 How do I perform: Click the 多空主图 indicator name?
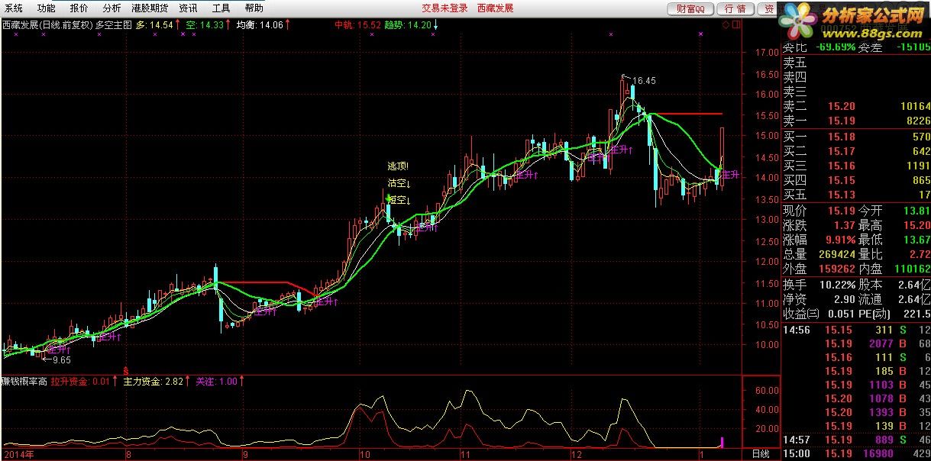click(114, 25)
